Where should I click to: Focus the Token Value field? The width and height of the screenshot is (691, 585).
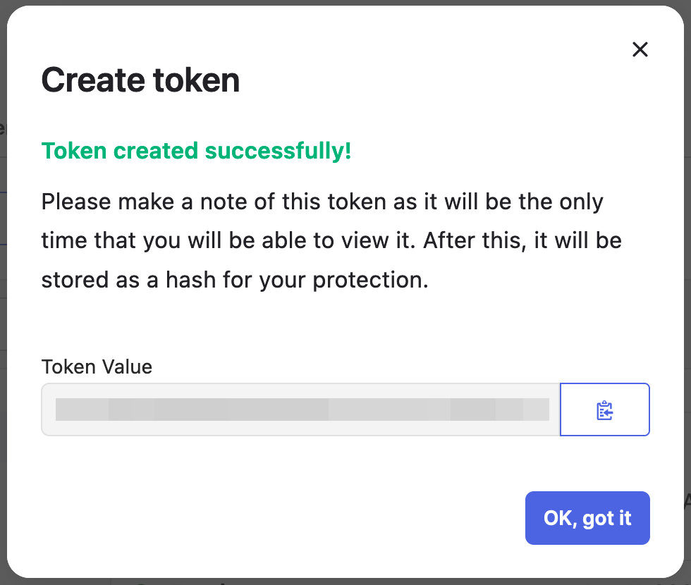pos(301,410)
